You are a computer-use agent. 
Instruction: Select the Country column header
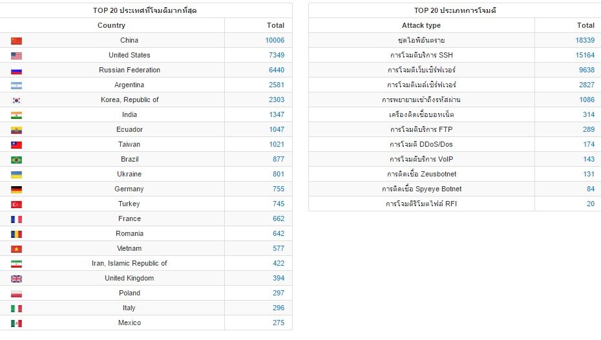tap(111, 25)
